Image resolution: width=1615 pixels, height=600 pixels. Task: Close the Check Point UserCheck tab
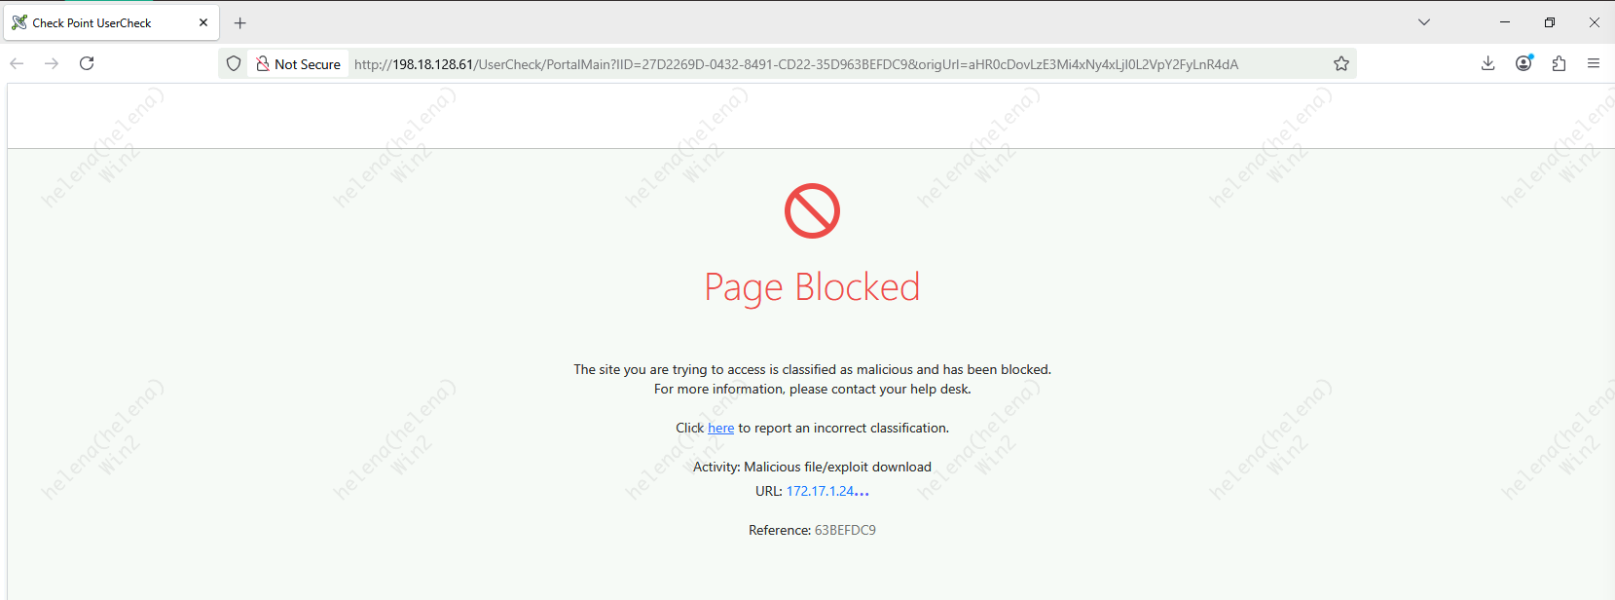(x=203, y=22)
